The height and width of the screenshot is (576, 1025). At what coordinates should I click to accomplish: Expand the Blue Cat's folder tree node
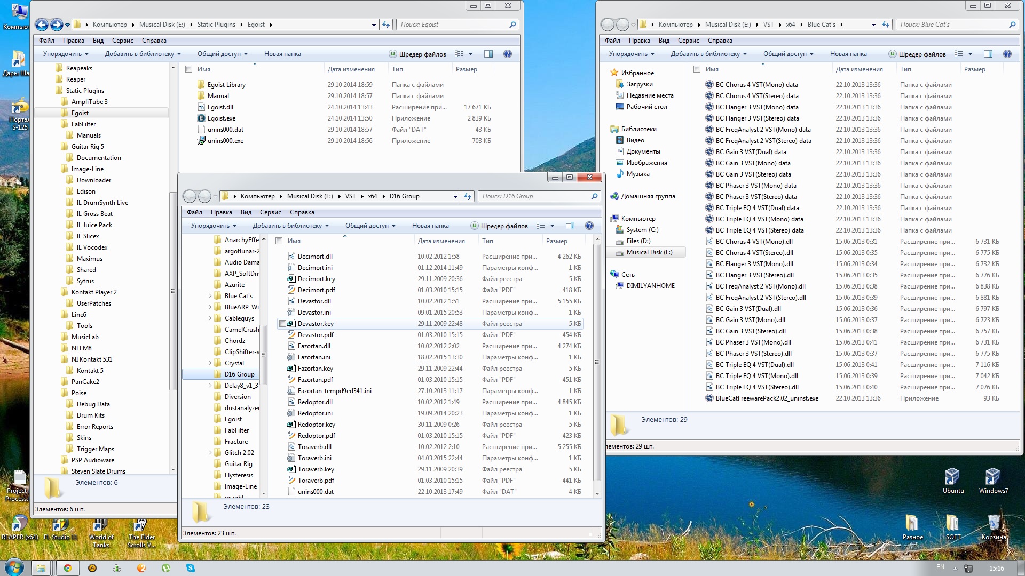pyautogui.click(x=210, y=296)
